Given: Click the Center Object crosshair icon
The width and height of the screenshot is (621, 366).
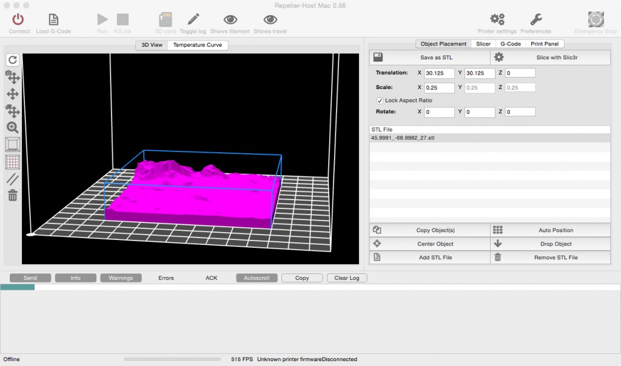Looking at the screenshot, I should (x=377, y=244).
